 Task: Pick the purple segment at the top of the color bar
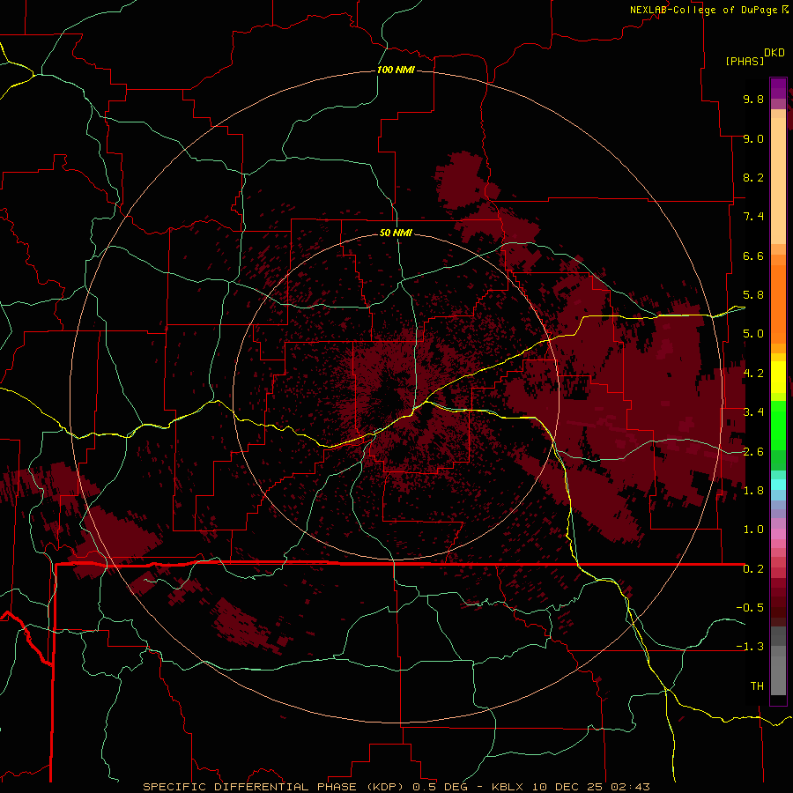click(778, 88)
